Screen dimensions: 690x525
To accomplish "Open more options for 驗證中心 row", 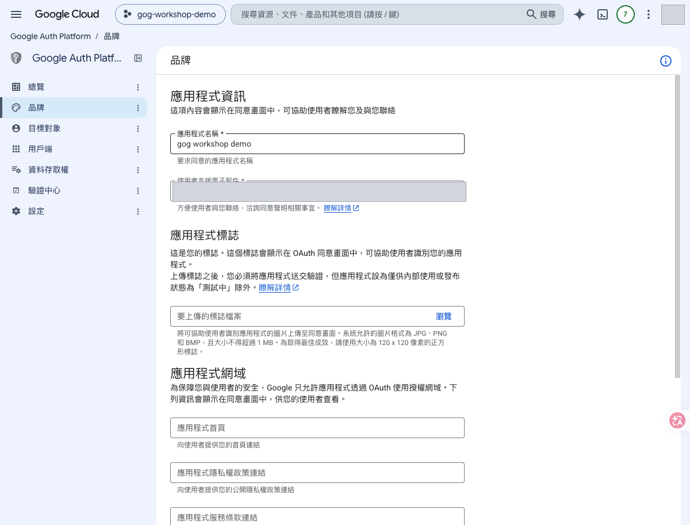I will [138, 190].
